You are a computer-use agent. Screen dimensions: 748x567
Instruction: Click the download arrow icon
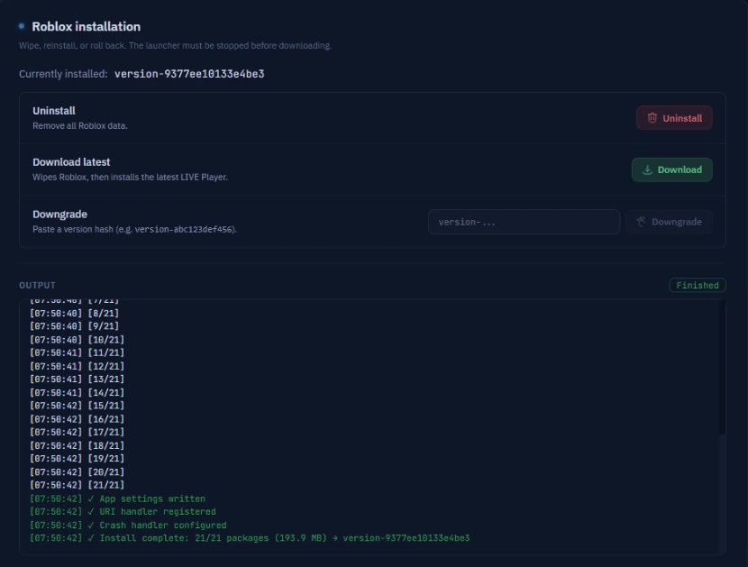click(x=647, y=169)
